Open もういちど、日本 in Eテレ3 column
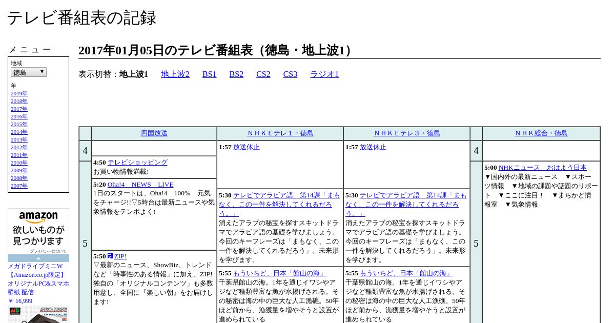This screenshot has height=323, width=615. tap(406, 273)
